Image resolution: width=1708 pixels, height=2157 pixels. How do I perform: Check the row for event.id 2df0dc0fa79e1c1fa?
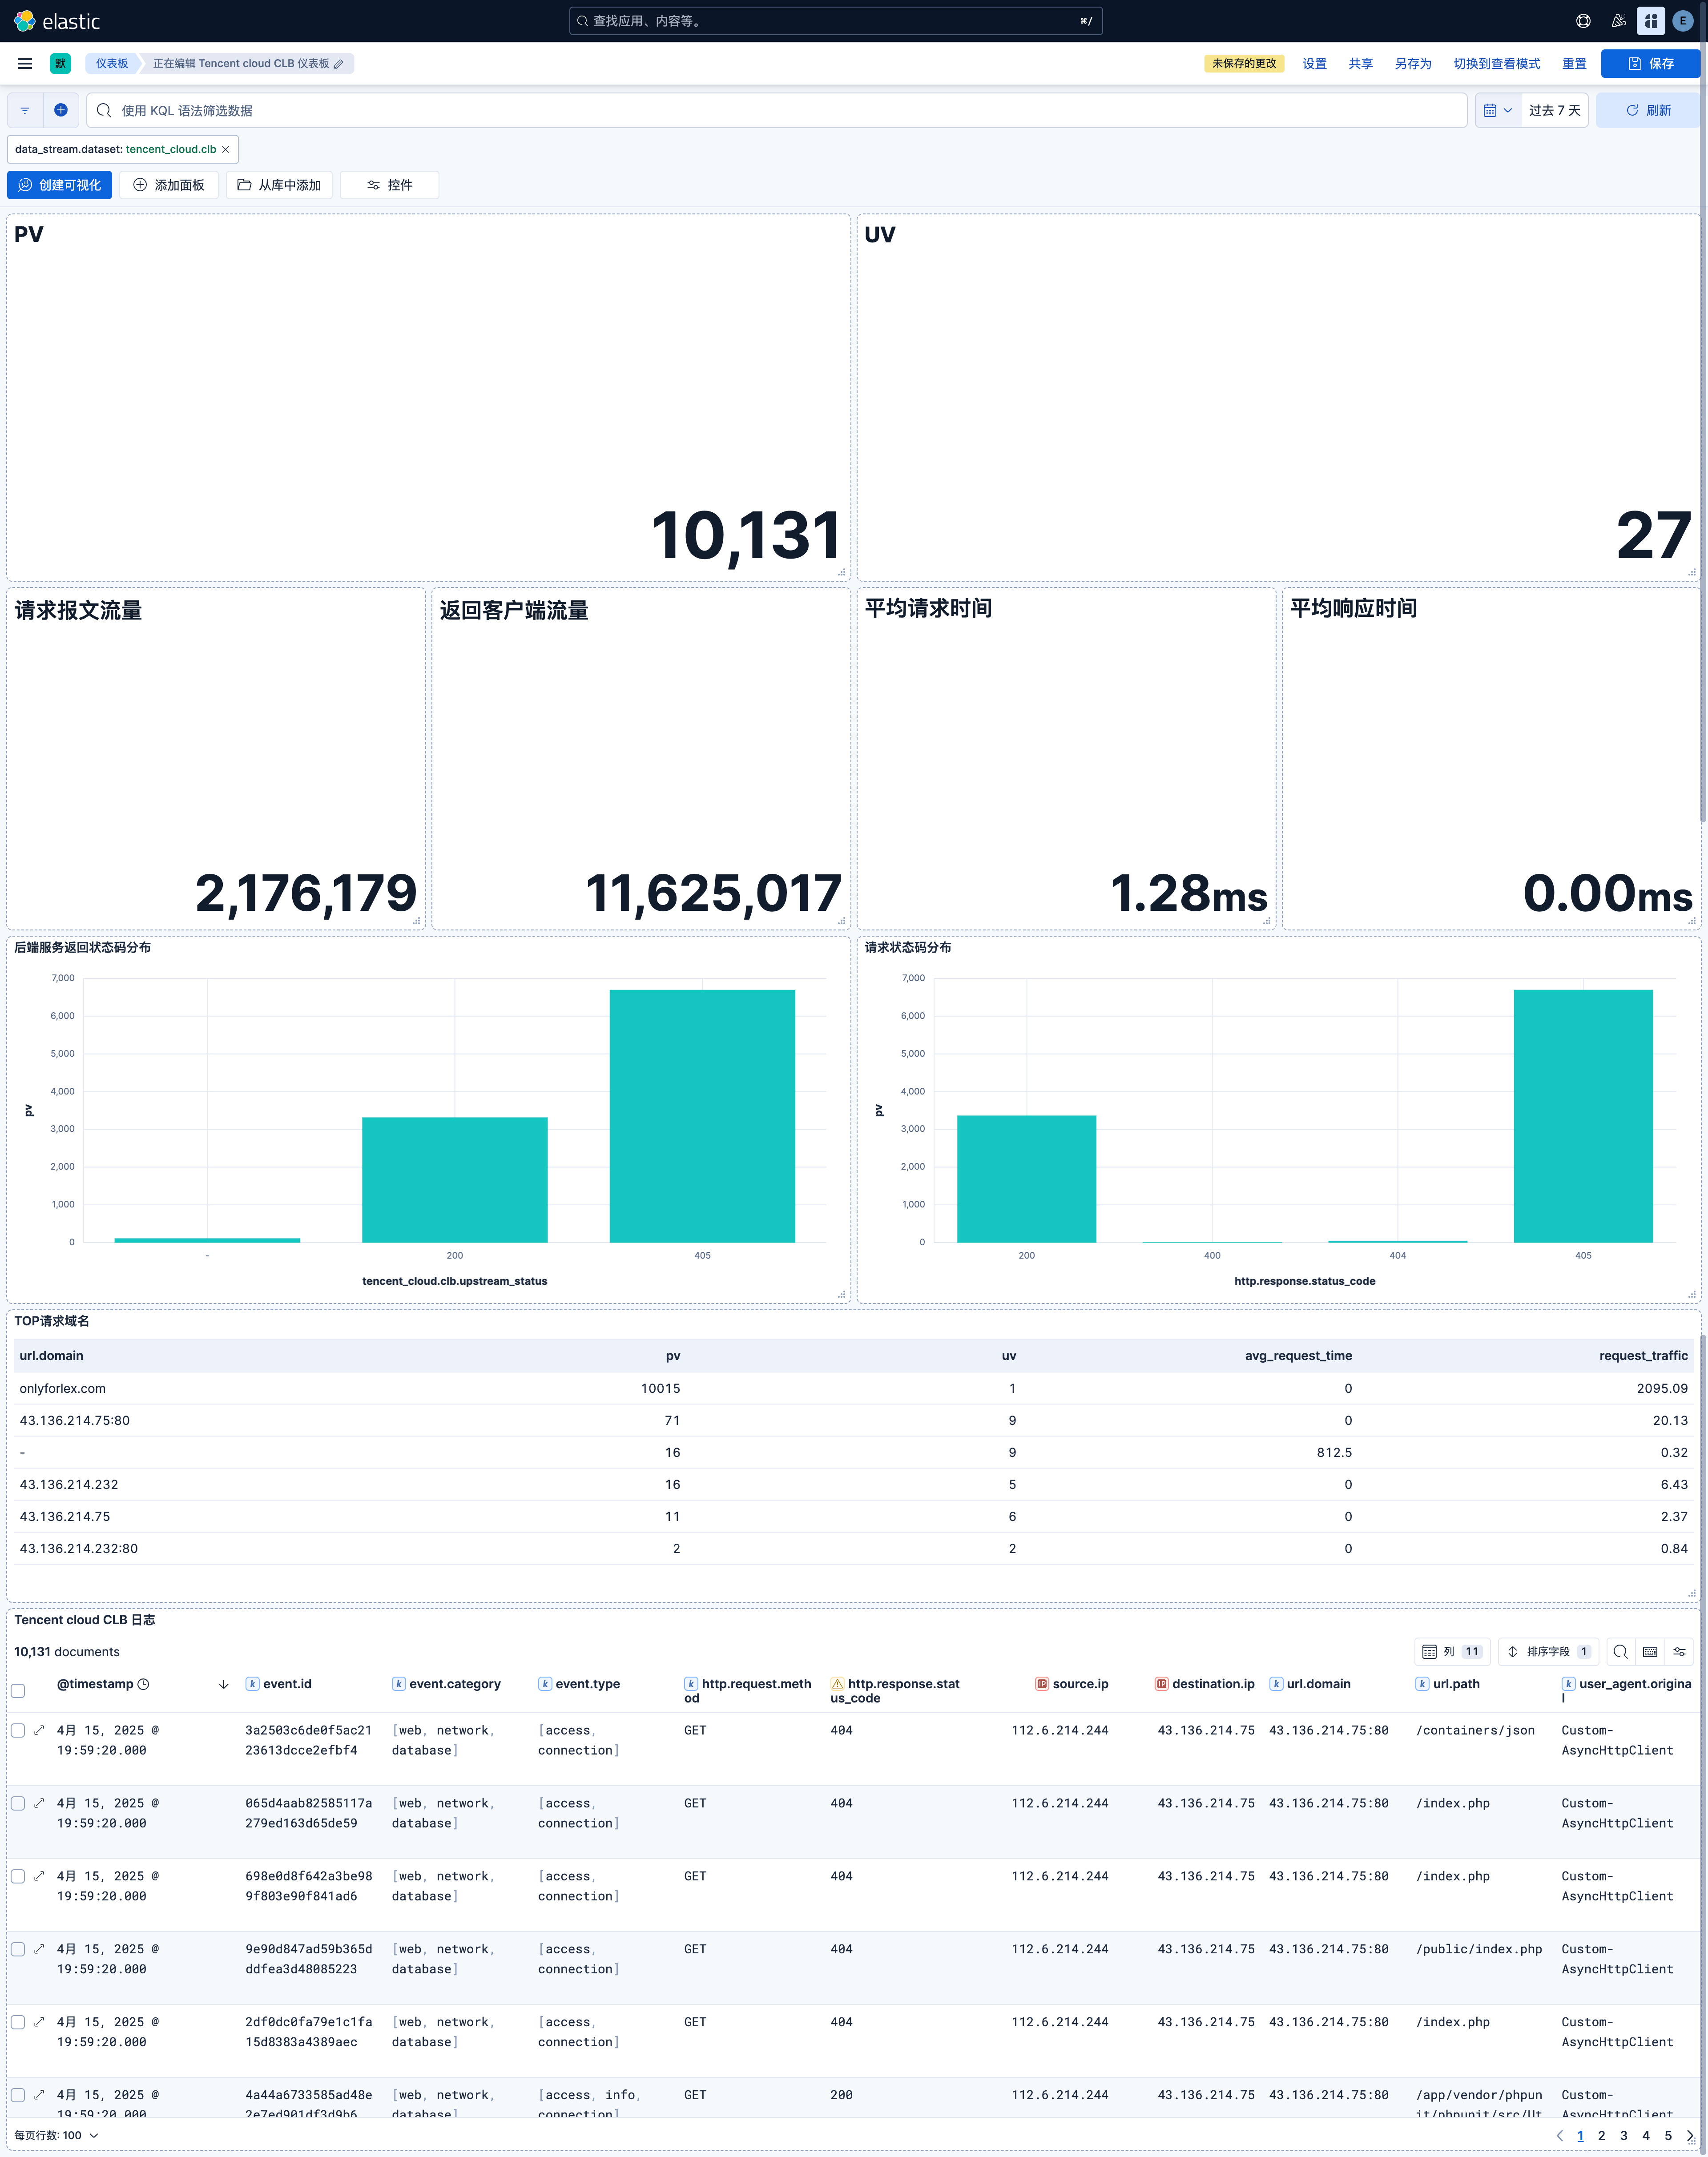[18, 2022]
